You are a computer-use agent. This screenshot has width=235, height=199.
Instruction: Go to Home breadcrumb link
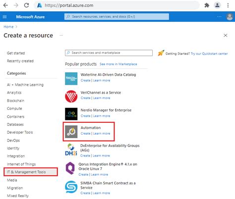click(8, 27)
